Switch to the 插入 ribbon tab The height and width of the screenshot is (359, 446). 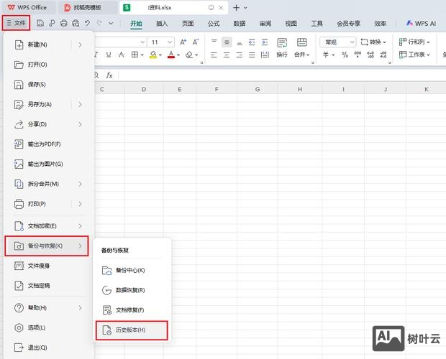coord(162,24)
